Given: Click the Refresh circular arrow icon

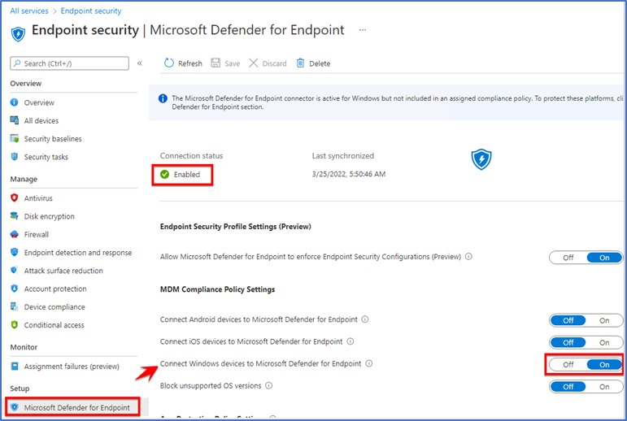Looking at the screenshot, I should pos(169,63).
